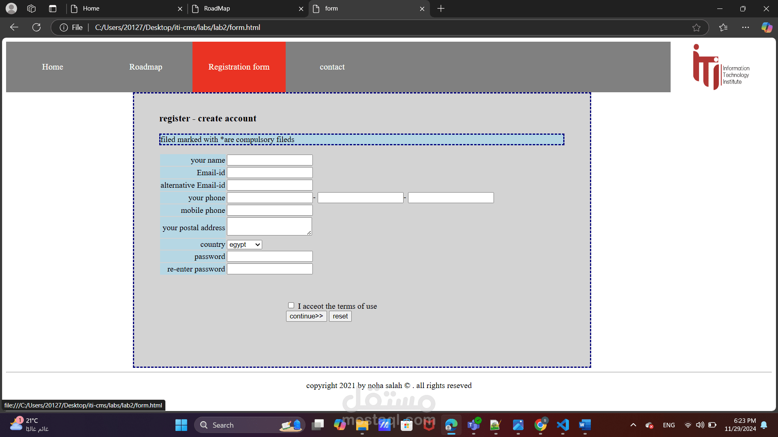The image size is (778, 437).
Task: Open the Roadmap navigation link
Action: 145,67
